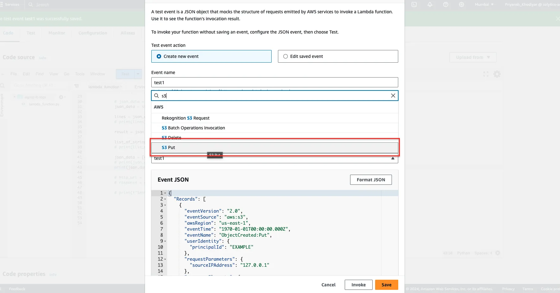Switch to the Test tab
The height and width of the screenshot is (293, 560).
tap(31, 33)
